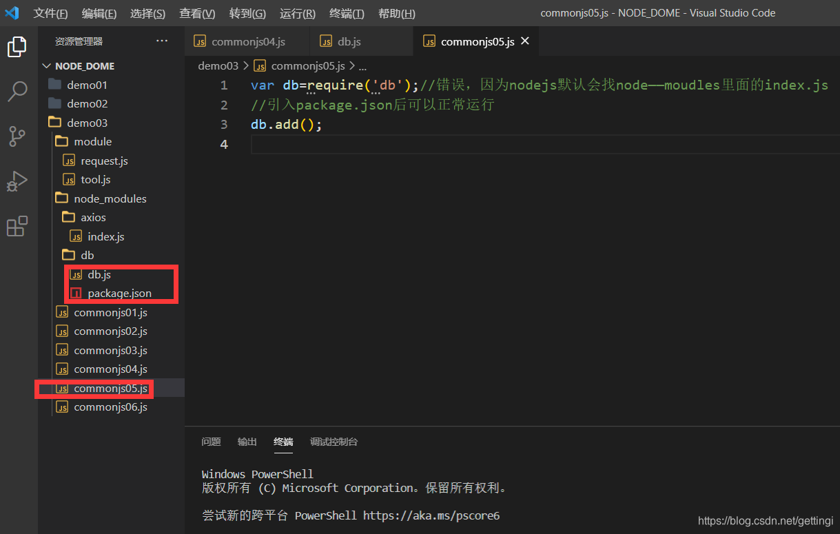The image size is (840, 534).
Task: Open commonjs02.js in the explorer
Action: click(x=111, y=331)
